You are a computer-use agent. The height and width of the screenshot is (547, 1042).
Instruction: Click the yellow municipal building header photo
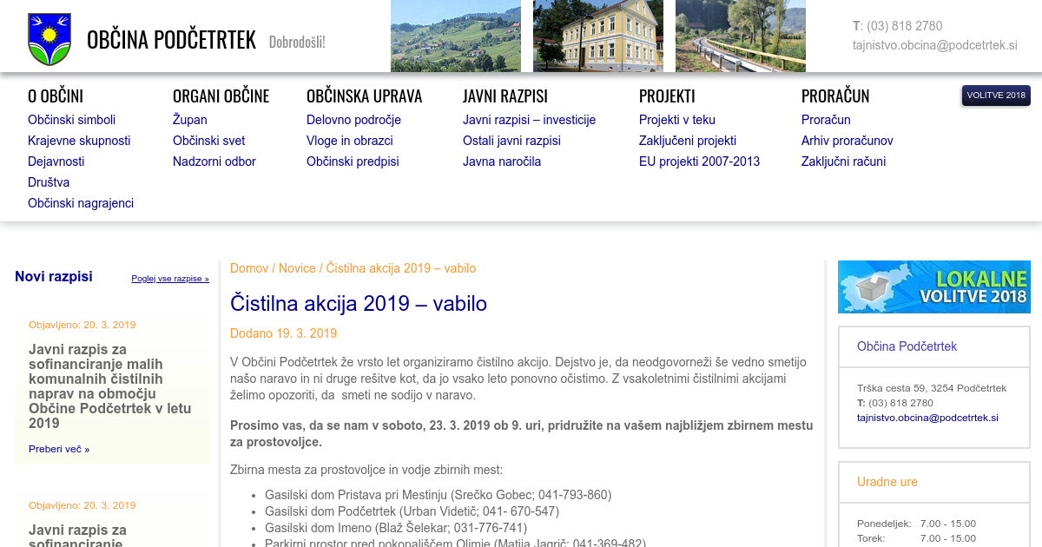(597, 36)
